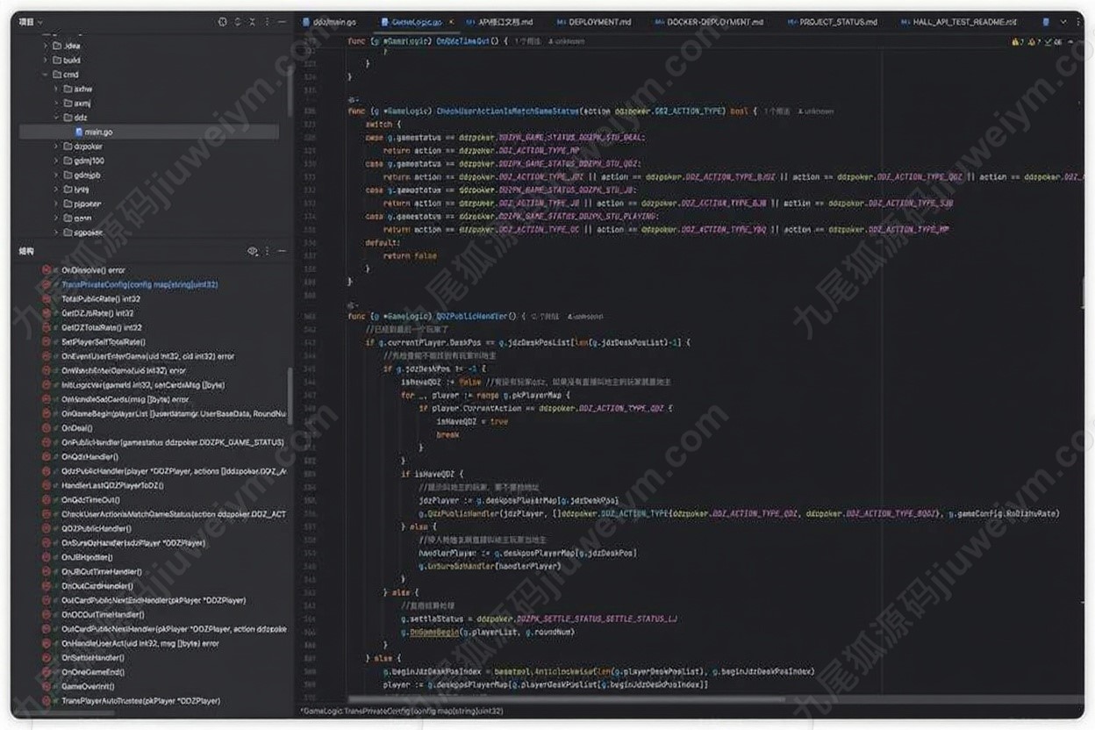Image resolution: width=1095 pixels, height=730 pixels.
Task: Open Structure panel options three-dot menu
Action: [x=268, y=252]
